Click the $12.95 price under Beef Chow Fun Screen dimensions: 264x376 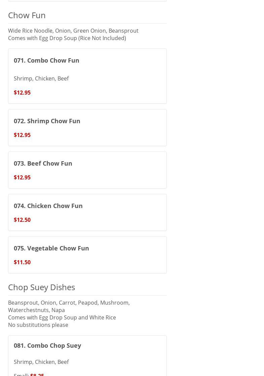coord(22,177)
